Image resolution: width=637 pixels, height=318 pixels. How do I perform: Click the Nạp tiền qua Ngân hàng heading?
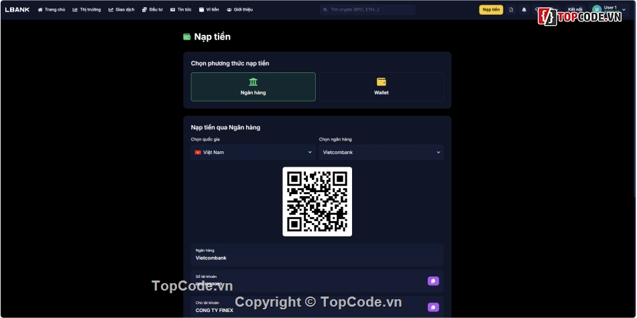point(225,127)
